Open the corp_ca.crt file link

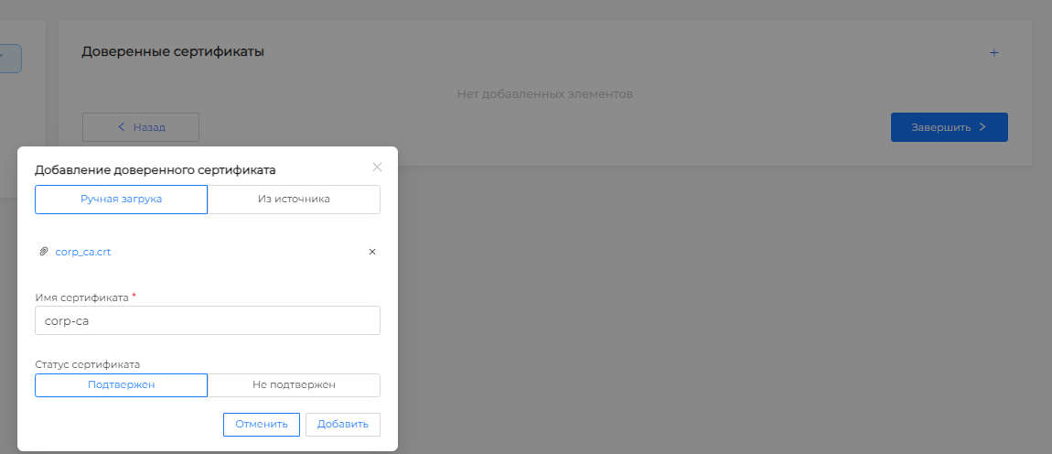(x=83, y=252)
